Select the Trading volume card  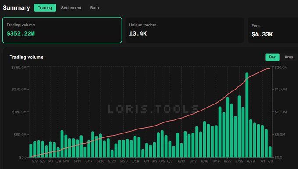(x=62, y=30)
